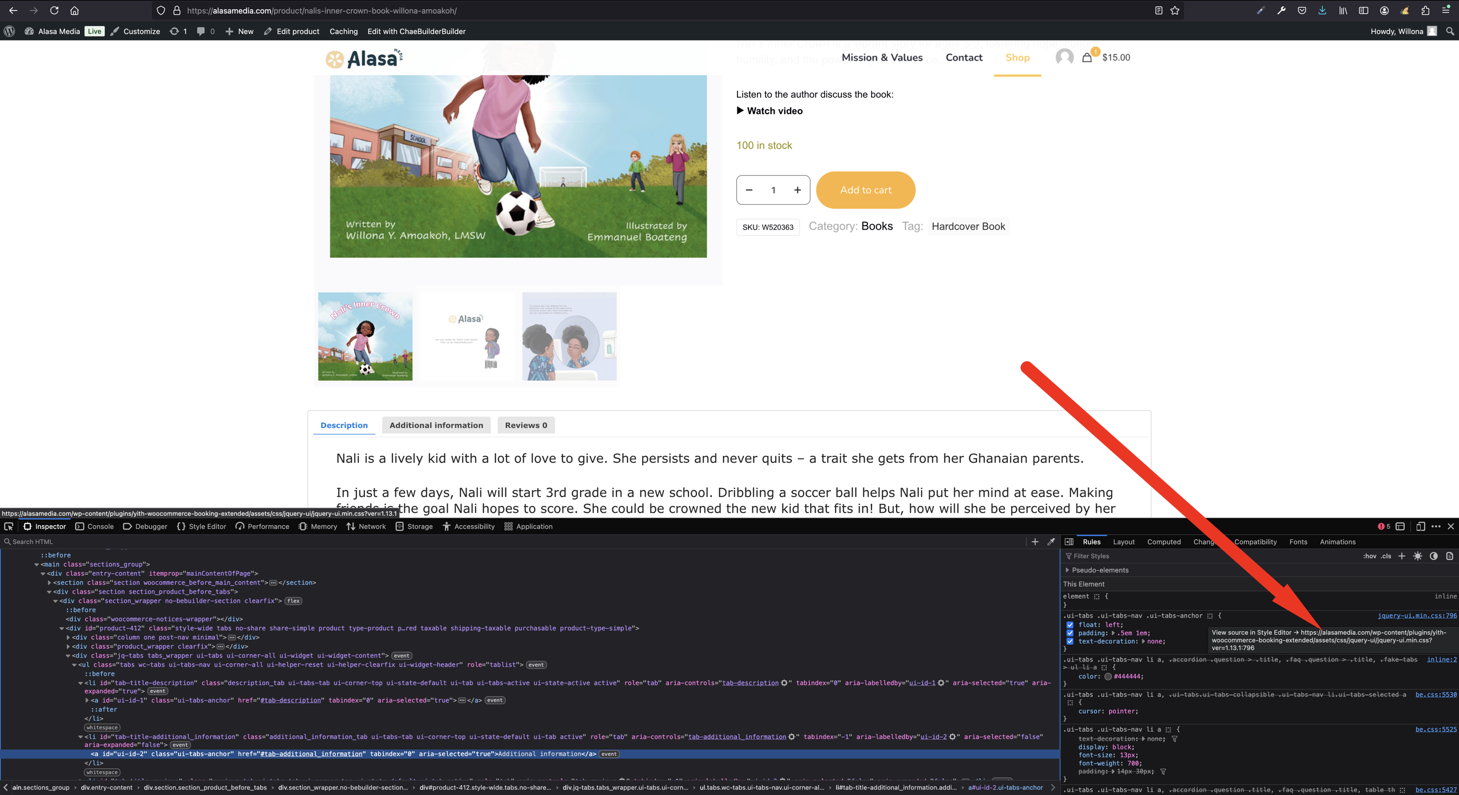Toggle print media simulation page icon
The image size is (1459, 795).
point(1449,556)
